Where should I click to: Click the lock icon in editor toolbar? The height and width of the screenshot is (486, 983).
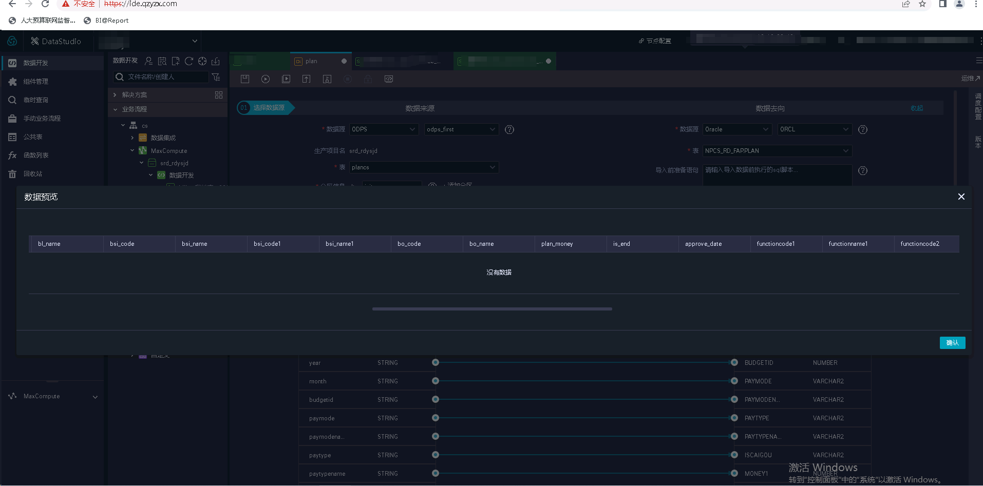pos(368,79)
